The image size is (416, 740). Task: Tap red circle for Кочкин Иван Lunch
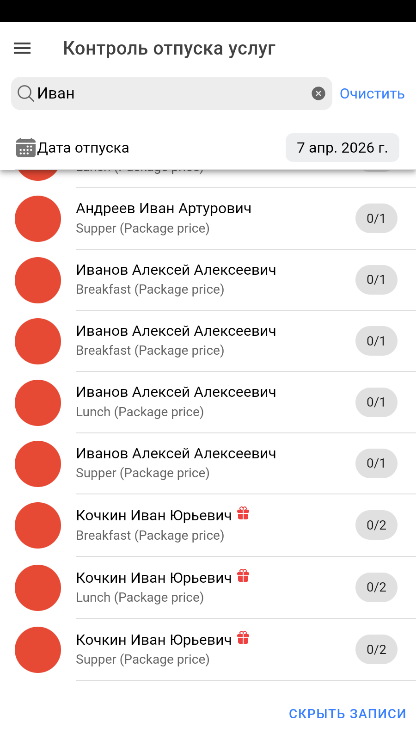click(38, 587)
